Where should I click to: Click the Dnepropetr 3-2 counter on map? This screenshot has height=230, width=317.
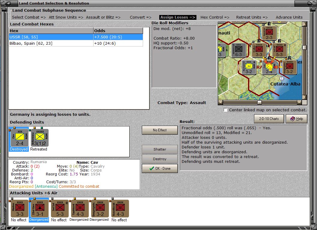(289, 67)
